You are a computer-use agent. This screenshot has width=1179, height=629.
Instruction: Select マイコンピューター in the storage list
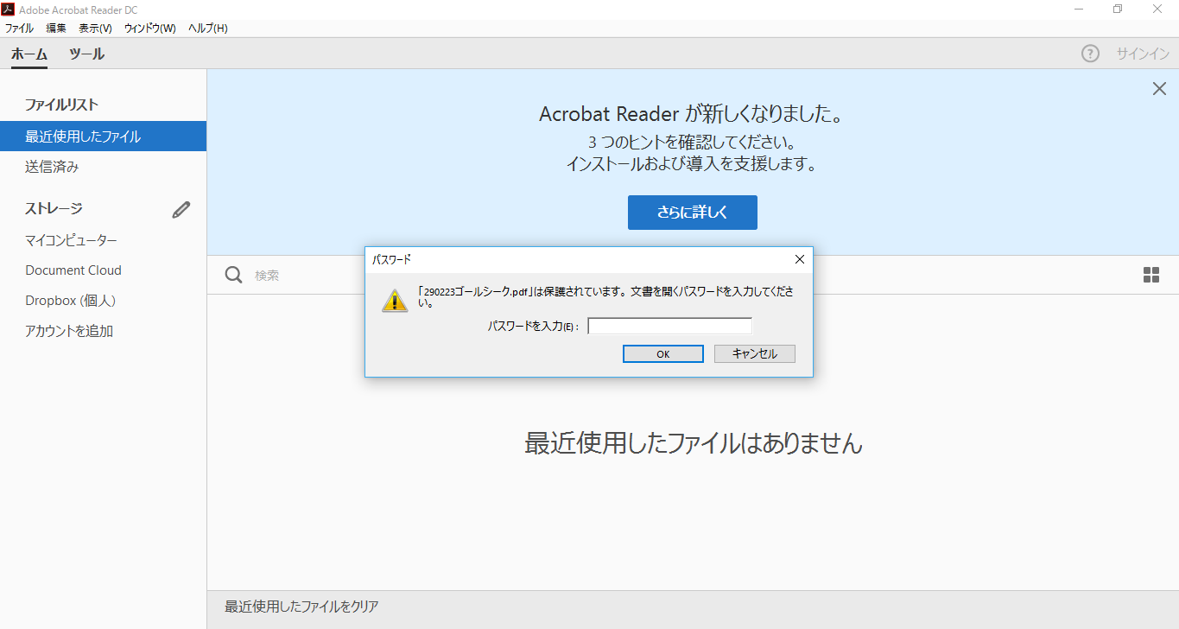71,240
